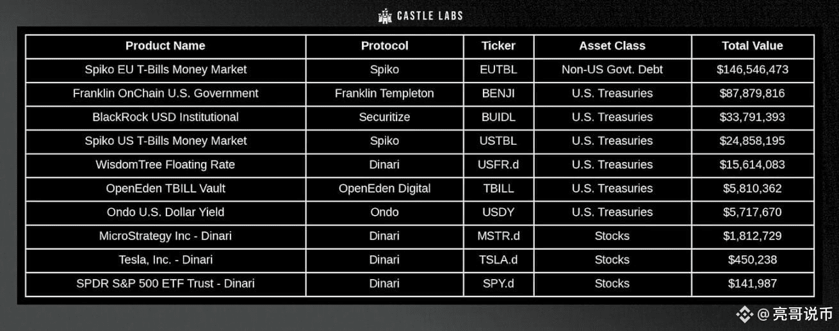Viewport: 839px width, 331px height.
Task: Click the Total Value column header
Action: point(753,45)
